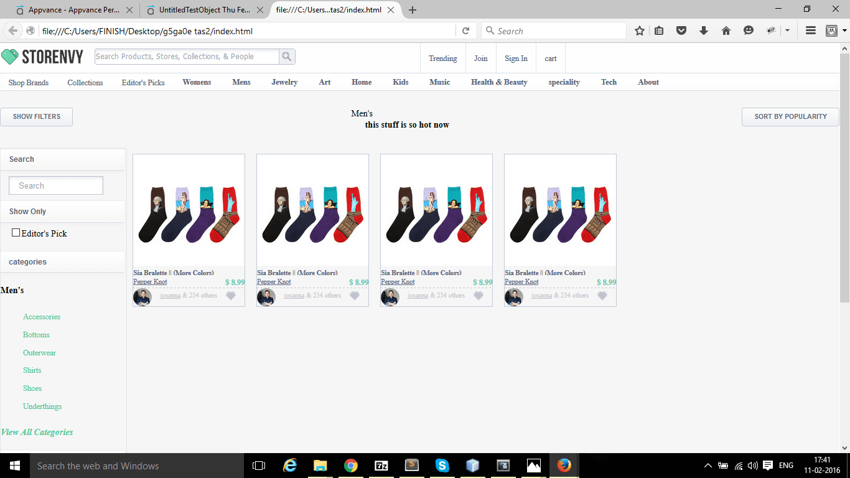Viewport: 850px width, 478px height.
Task: Click the Trending link
Action: [x=443, y=59]
